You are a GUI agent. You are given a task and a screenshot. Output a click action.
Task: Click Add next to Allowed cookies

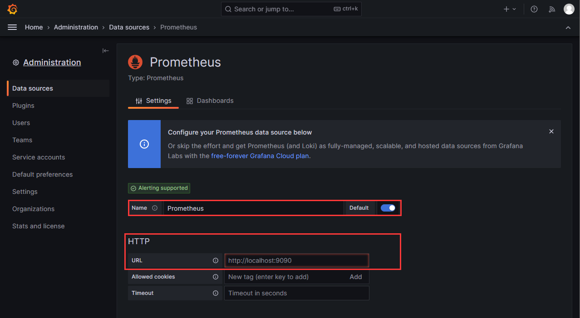[356, 277]
